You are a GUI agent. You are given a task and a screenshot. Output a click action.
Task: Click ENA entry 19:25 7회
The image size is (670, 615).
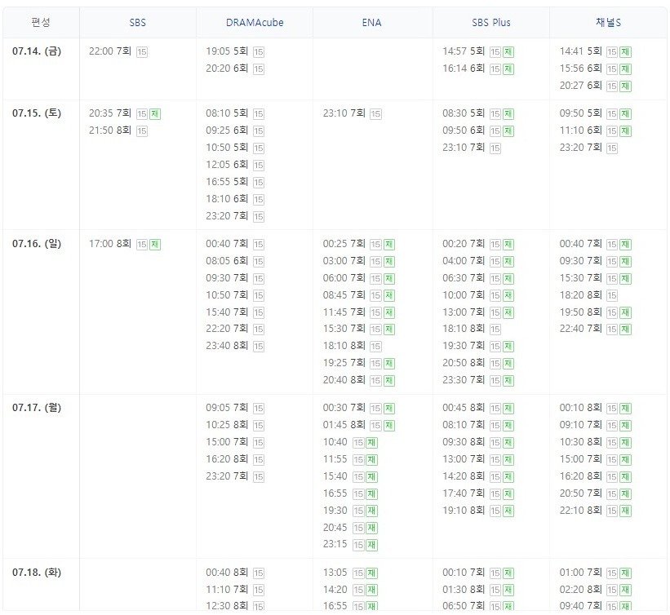pos(344,363)
